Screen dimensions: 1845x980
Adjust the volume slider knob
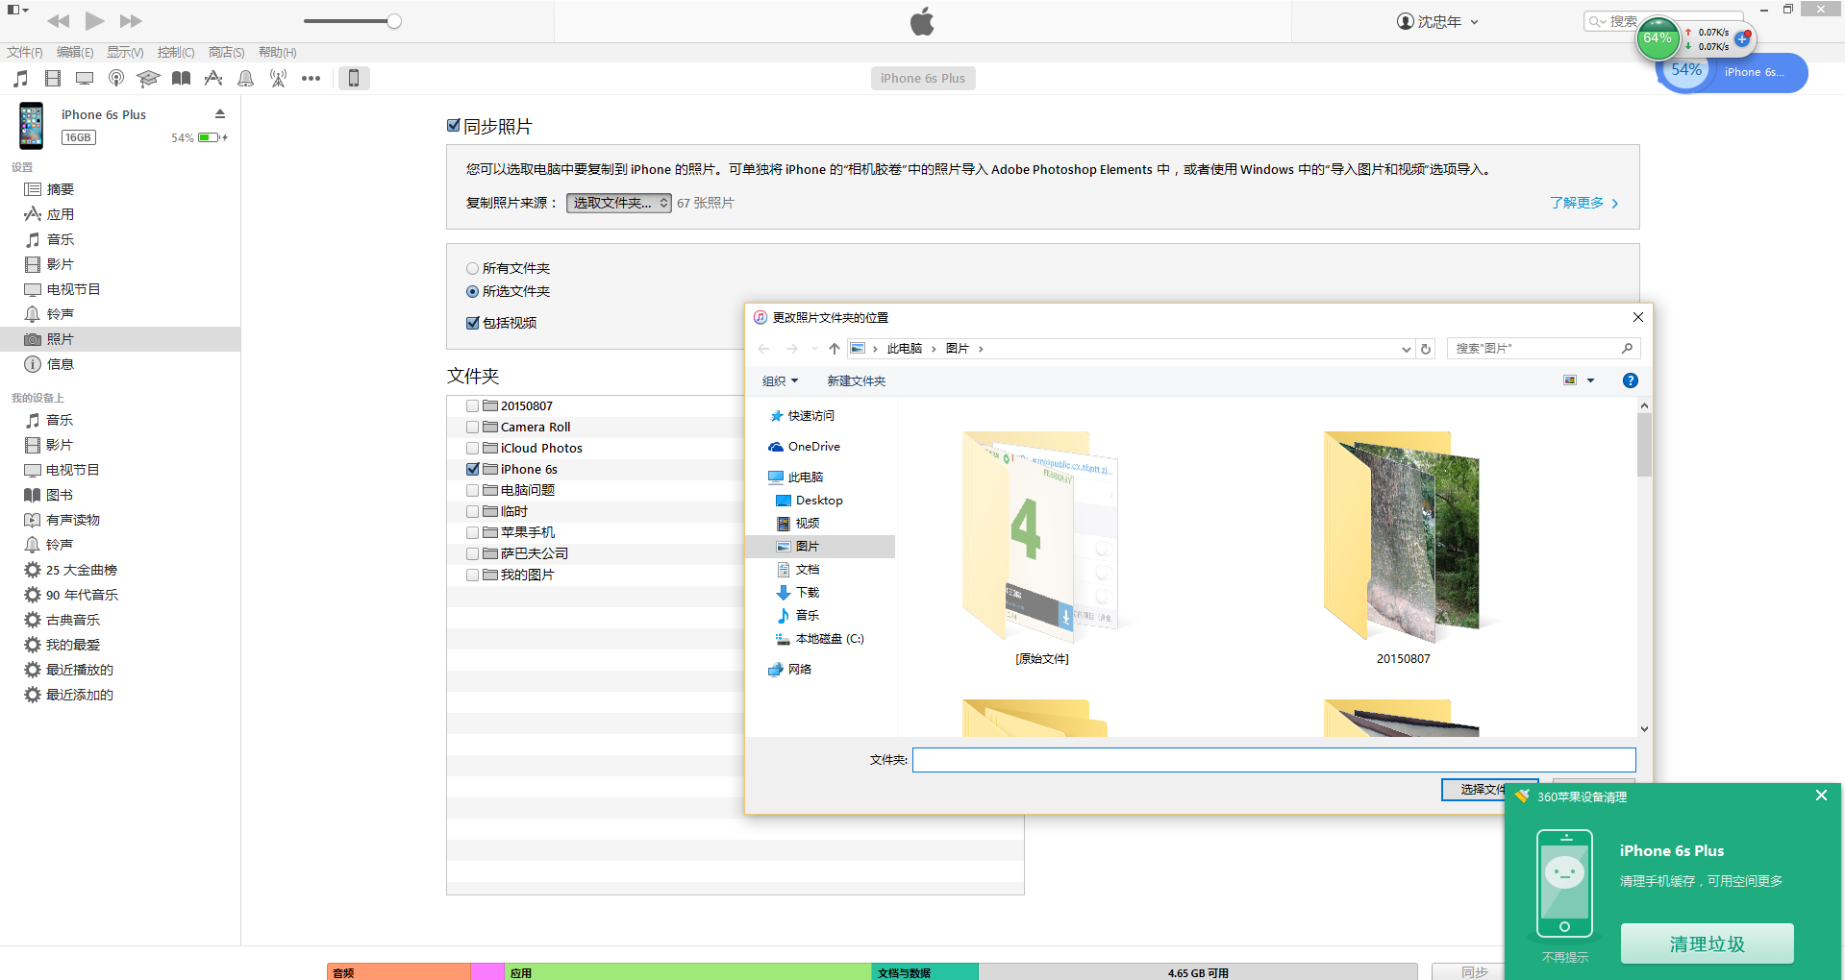coord(394,21)
